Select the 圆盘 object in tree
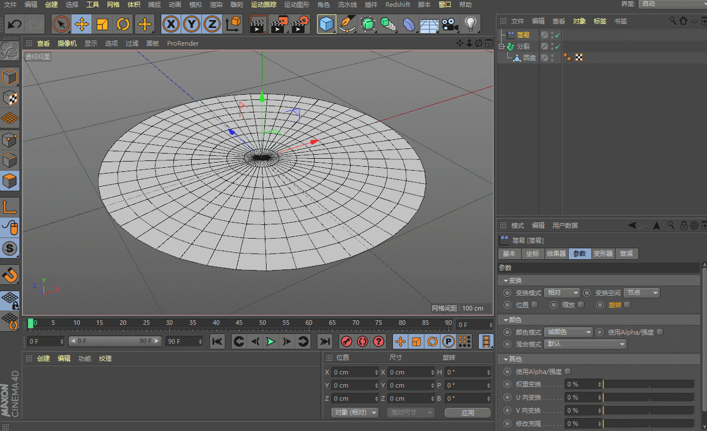This screenshot has height=431, width=707. (x=529, y=58)
